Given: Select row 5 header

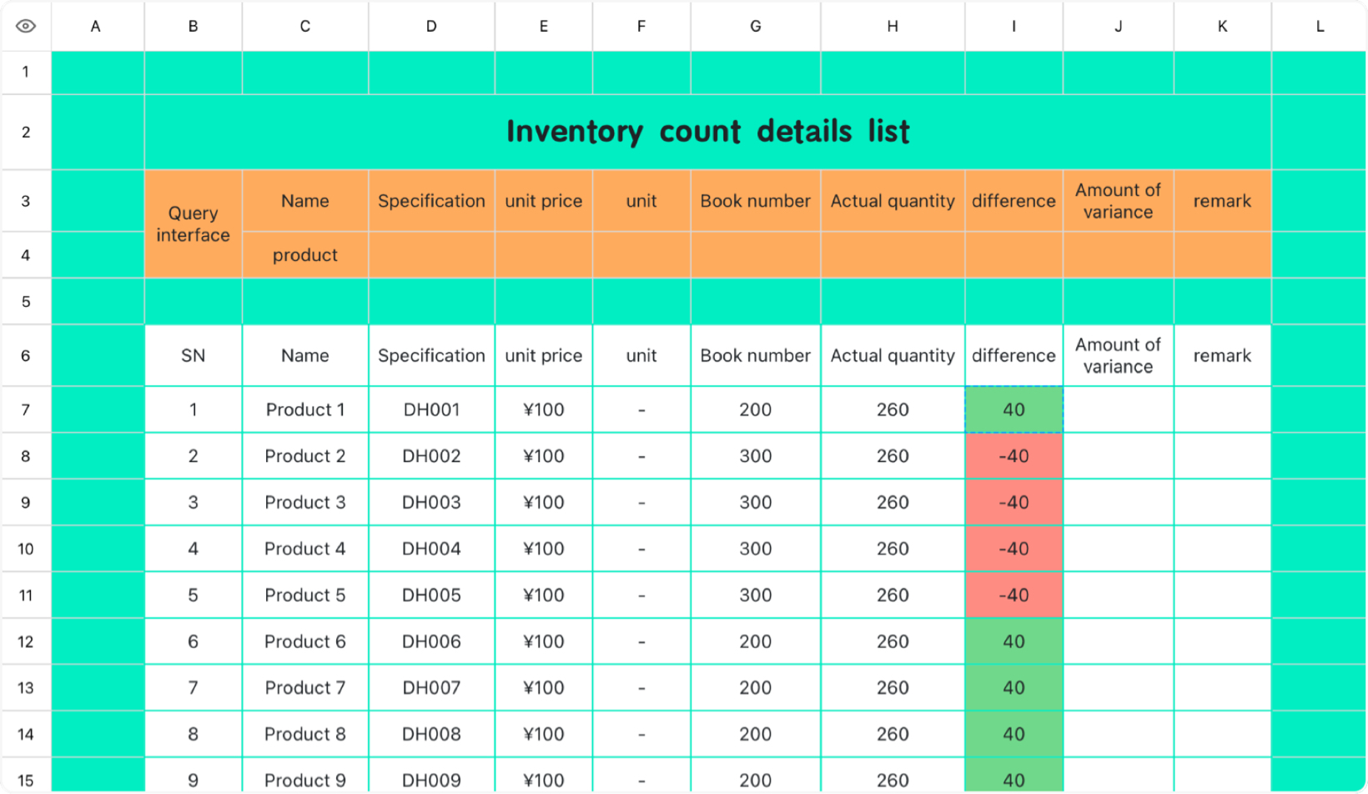Looking at the screenshot, I should click(26, 301).
